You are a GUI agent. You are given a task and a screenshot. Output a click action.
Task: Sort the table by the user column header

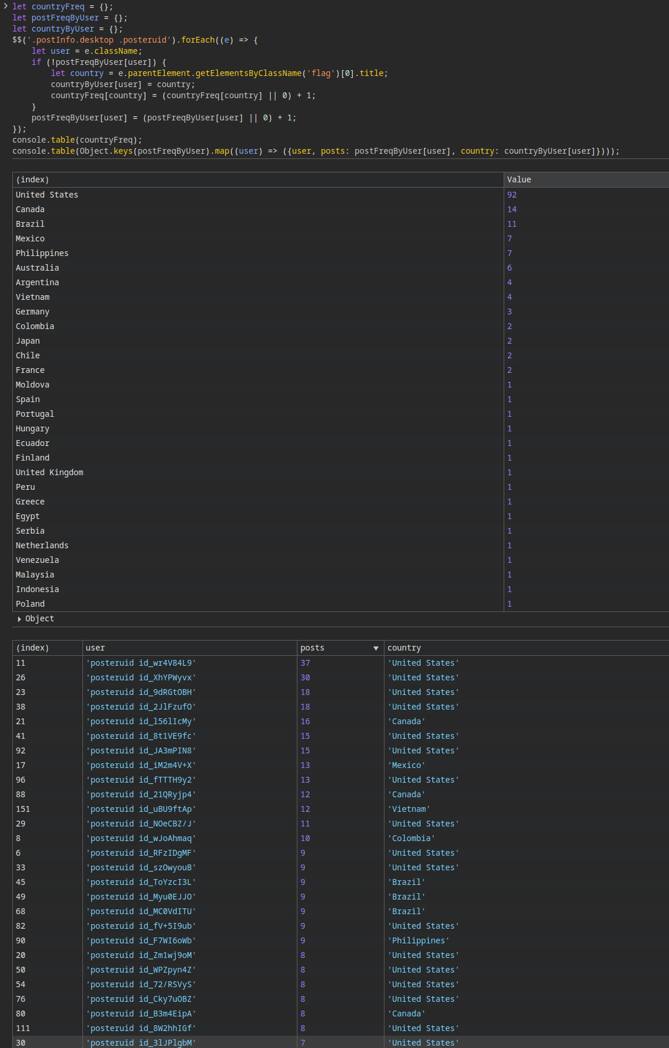click(95, 648)
